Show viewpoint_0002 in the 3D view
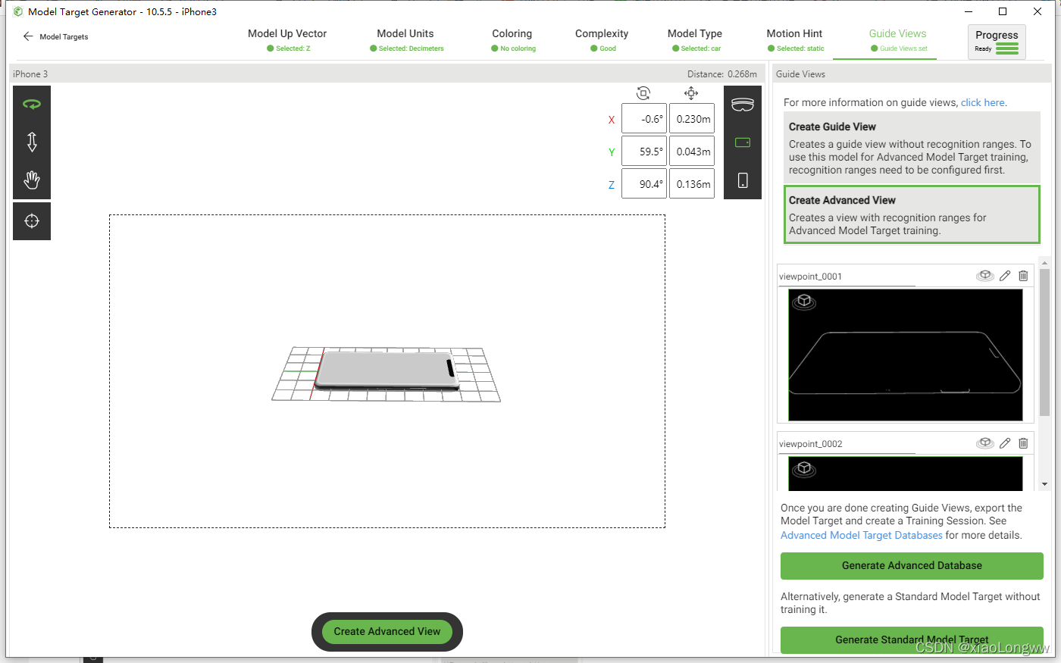Screen dimensions: 1061x663 click(985, 443)
